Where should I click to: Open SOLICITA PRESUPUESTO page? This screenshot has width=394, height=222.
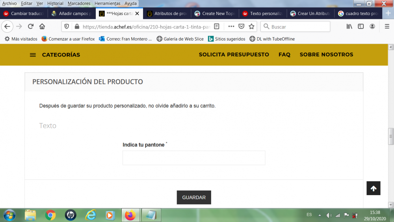click(234, 54)
